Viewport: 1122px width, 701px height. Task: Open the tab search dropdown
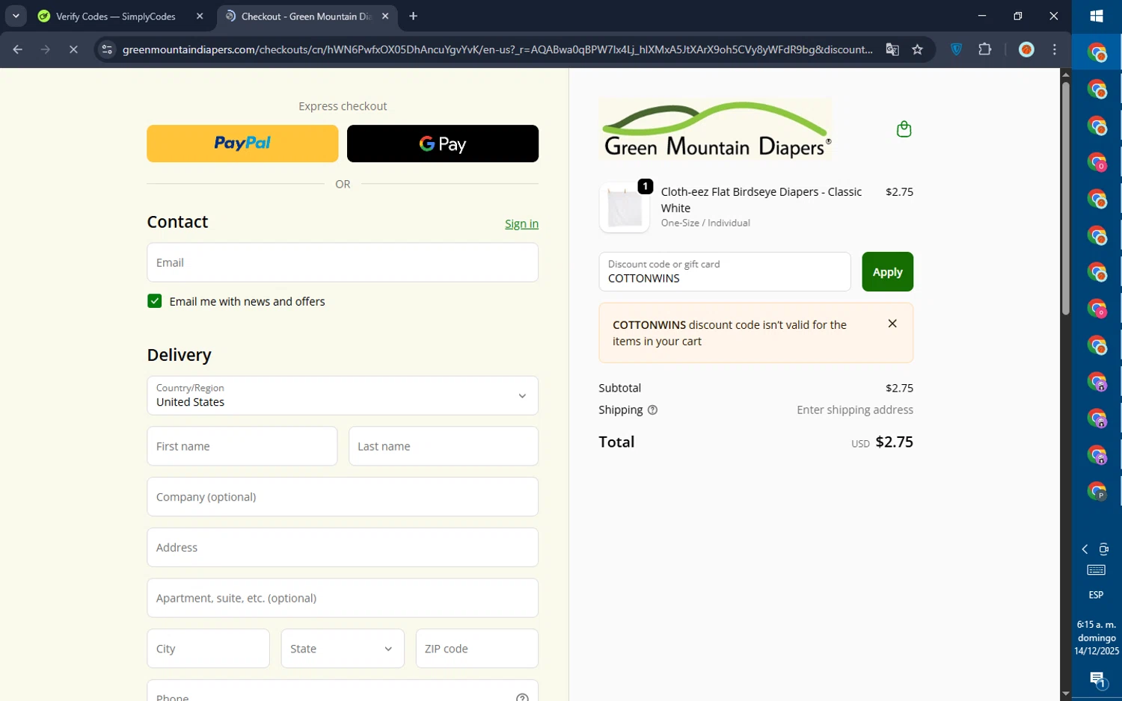click(16, 16)
